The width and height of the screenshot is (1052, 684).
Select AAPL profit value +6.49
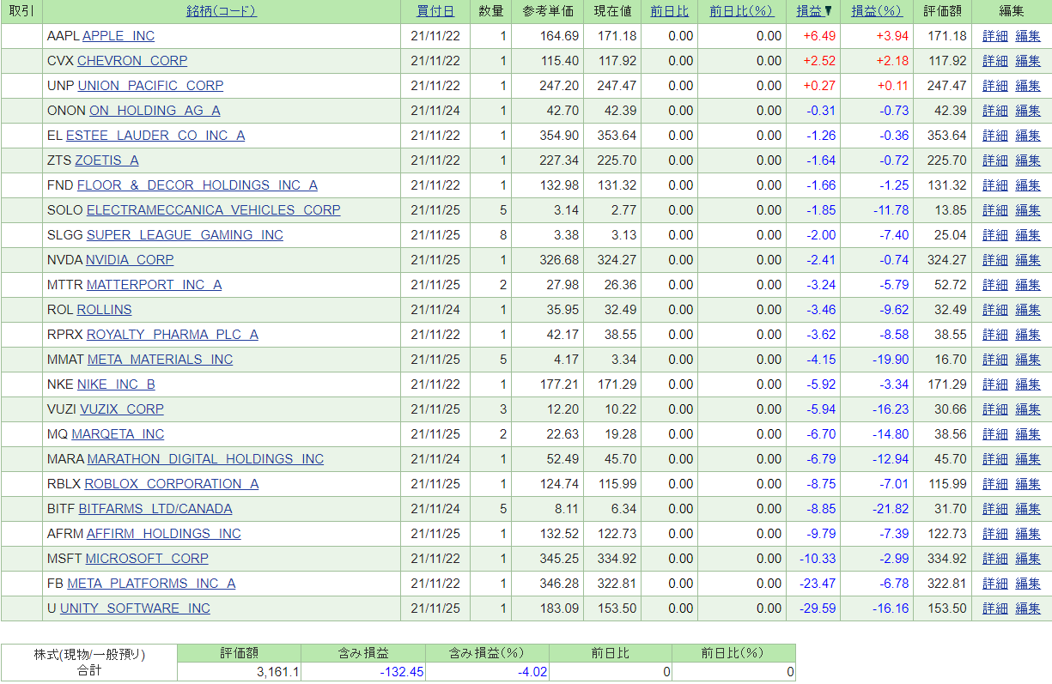819,36
